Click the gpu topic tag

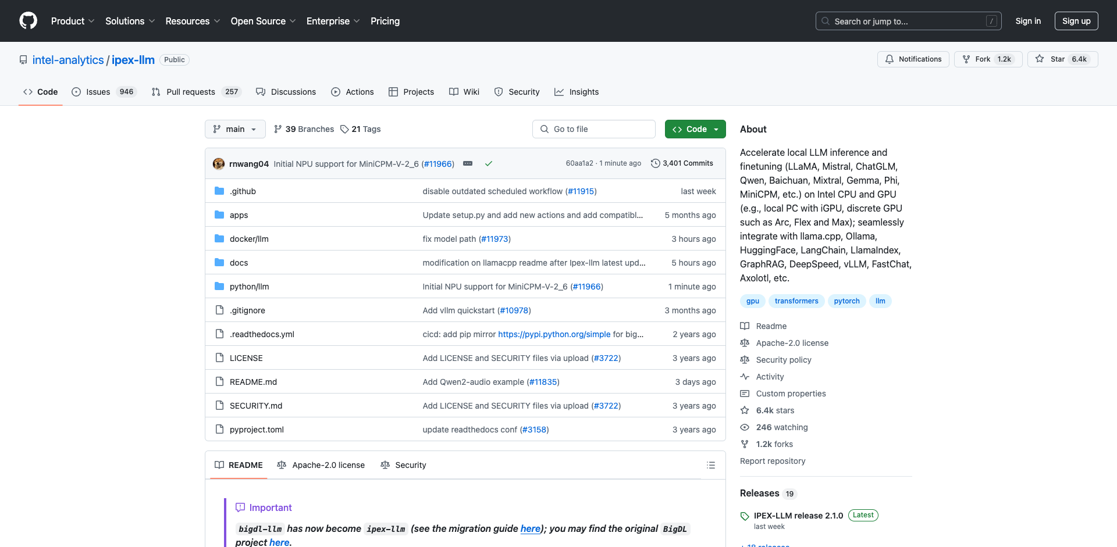coord(753,301)
